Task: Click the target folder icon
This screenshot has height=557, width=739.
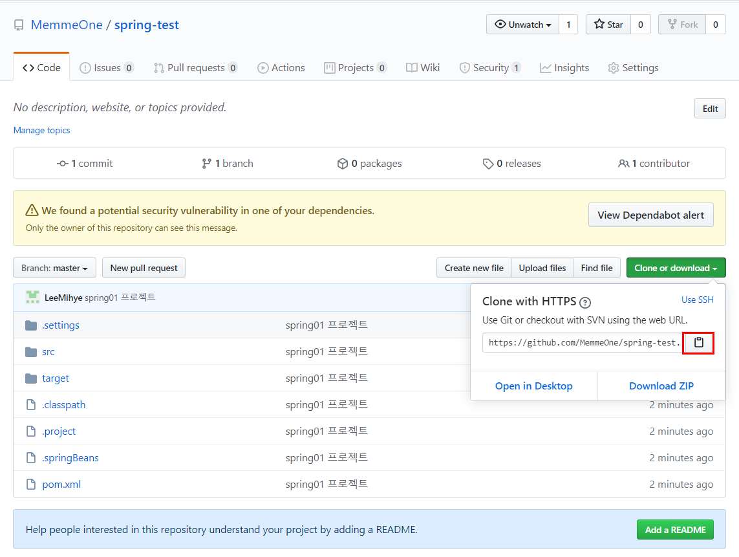Action: 31,378
